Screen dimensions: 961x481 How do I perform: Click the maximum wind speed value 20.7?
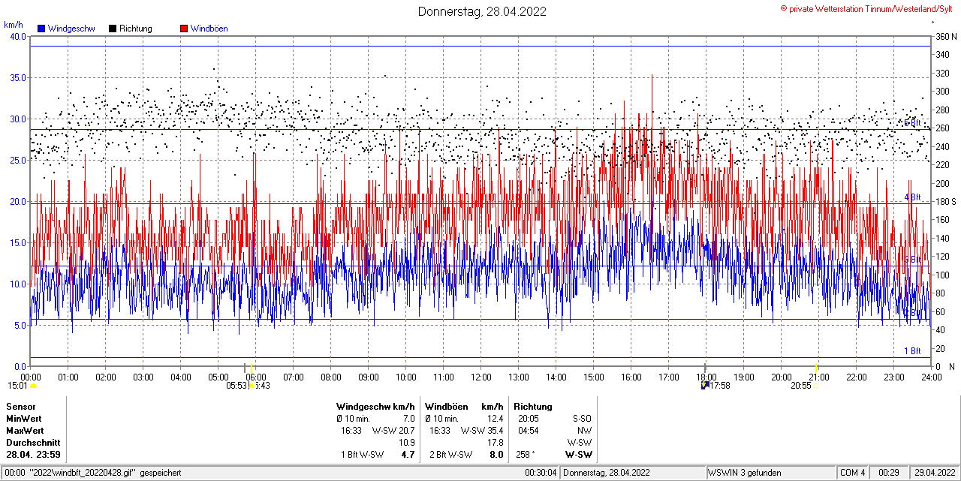tap(406, 431)
